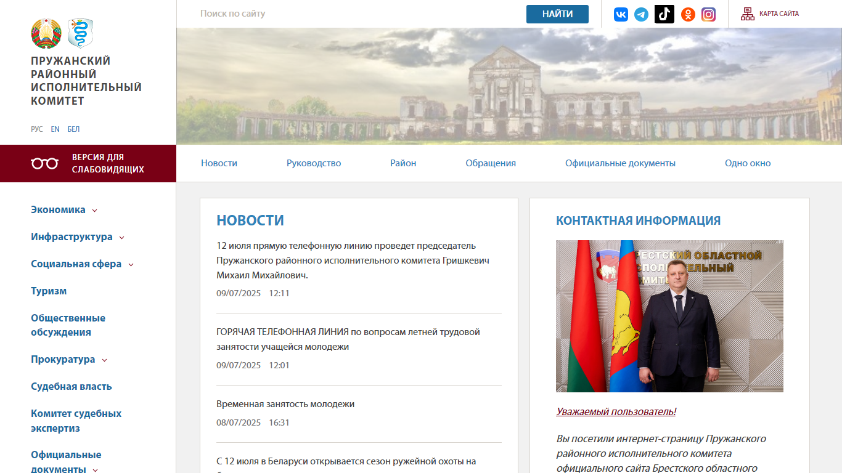Click the НАЙТИ search button
842x473 pixels.
click(557, 14)
